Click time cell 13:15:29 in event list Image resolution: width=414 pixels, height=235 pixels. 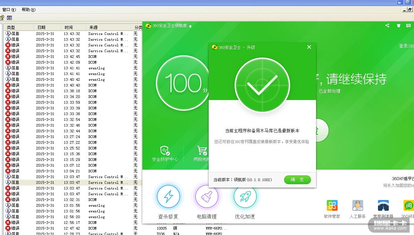[72, 160]
